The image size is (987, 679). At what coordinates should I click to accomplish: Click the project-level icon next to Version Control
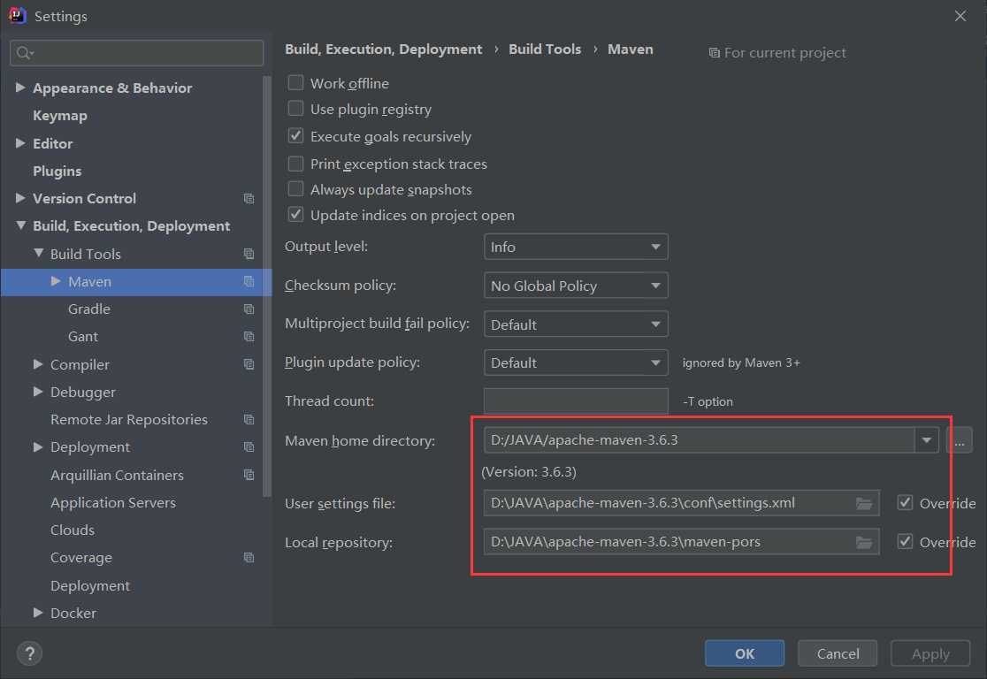(249, 198)
